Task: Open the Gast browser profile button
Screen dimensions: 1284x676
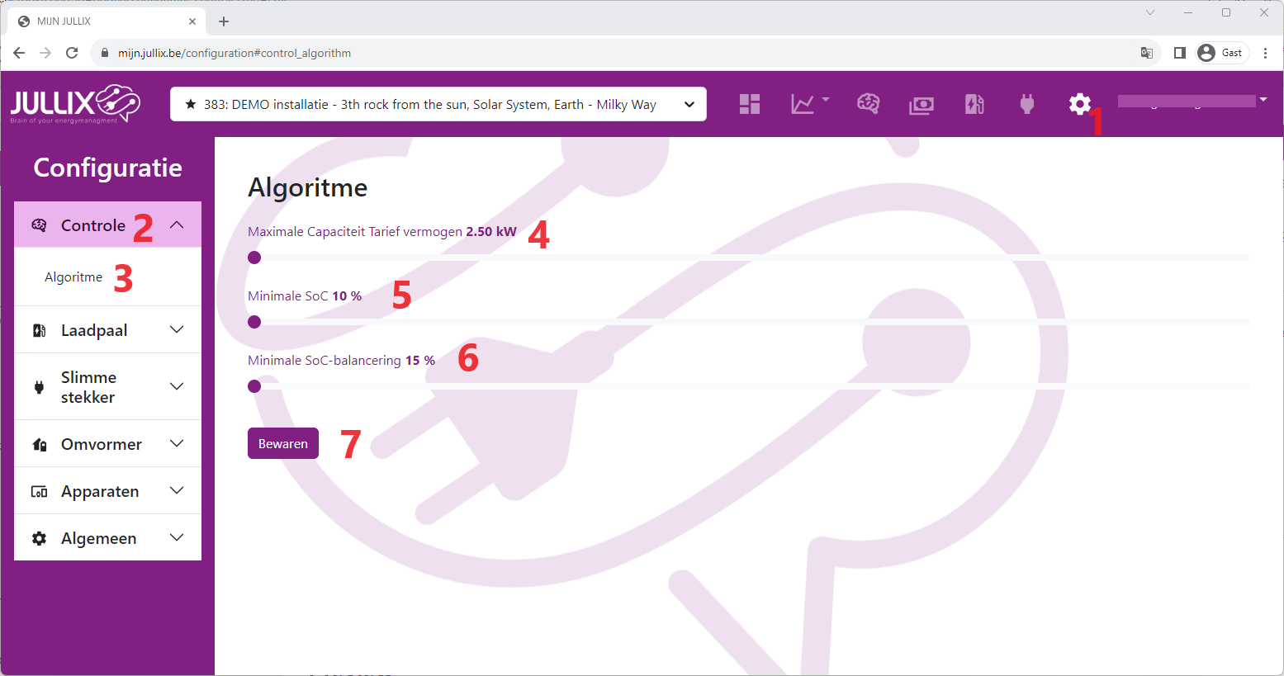Action: click(1221, 53)
